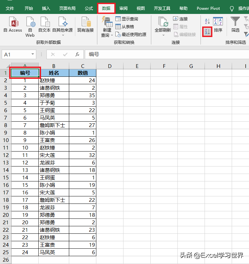Click the Tell Me lightbulb icon
Screen dimensions: 249x264
(232, 8)
